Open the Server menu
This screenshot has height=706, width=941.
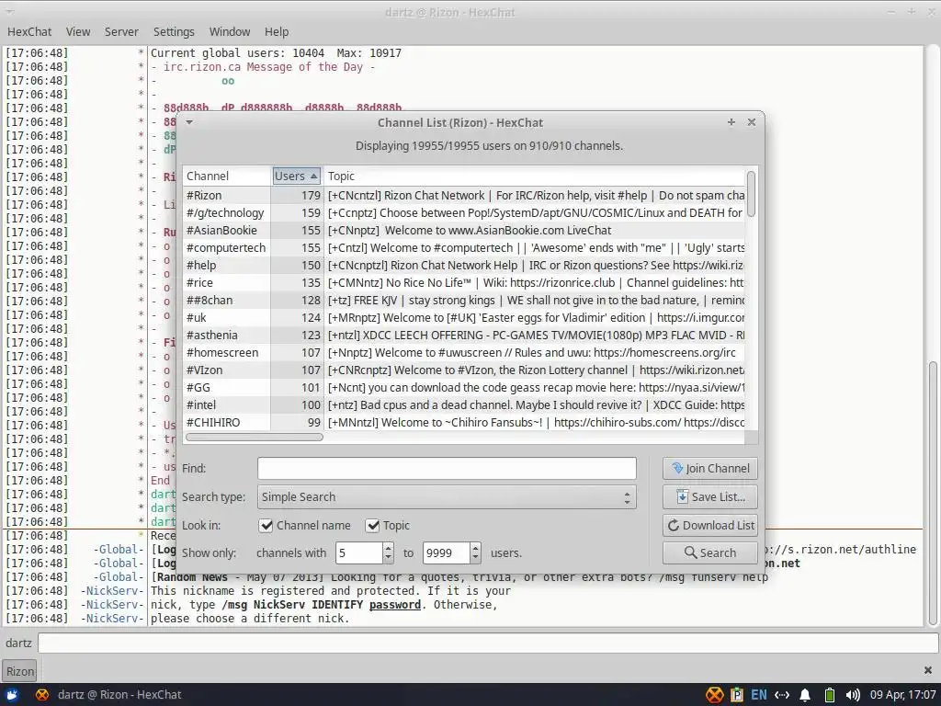click(x=121, y=32)
